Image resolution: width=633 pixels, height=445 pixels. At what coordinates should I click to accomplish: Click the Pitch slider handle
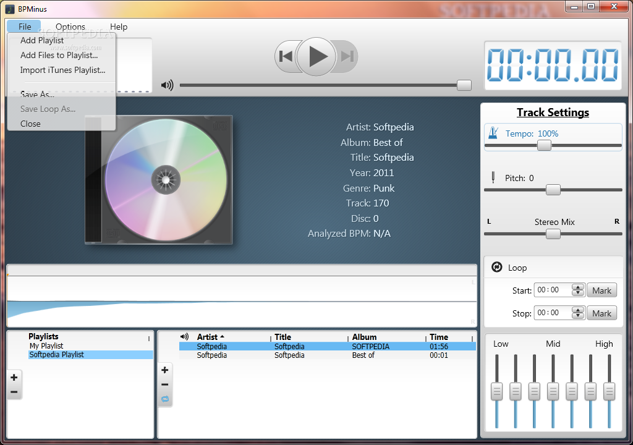pos(553,190)
